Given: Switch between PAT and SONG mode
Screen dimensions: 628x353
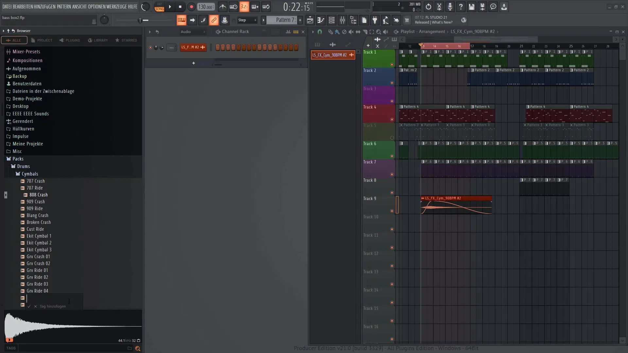Looking at the screenshot, I should [x=159, y=7].
